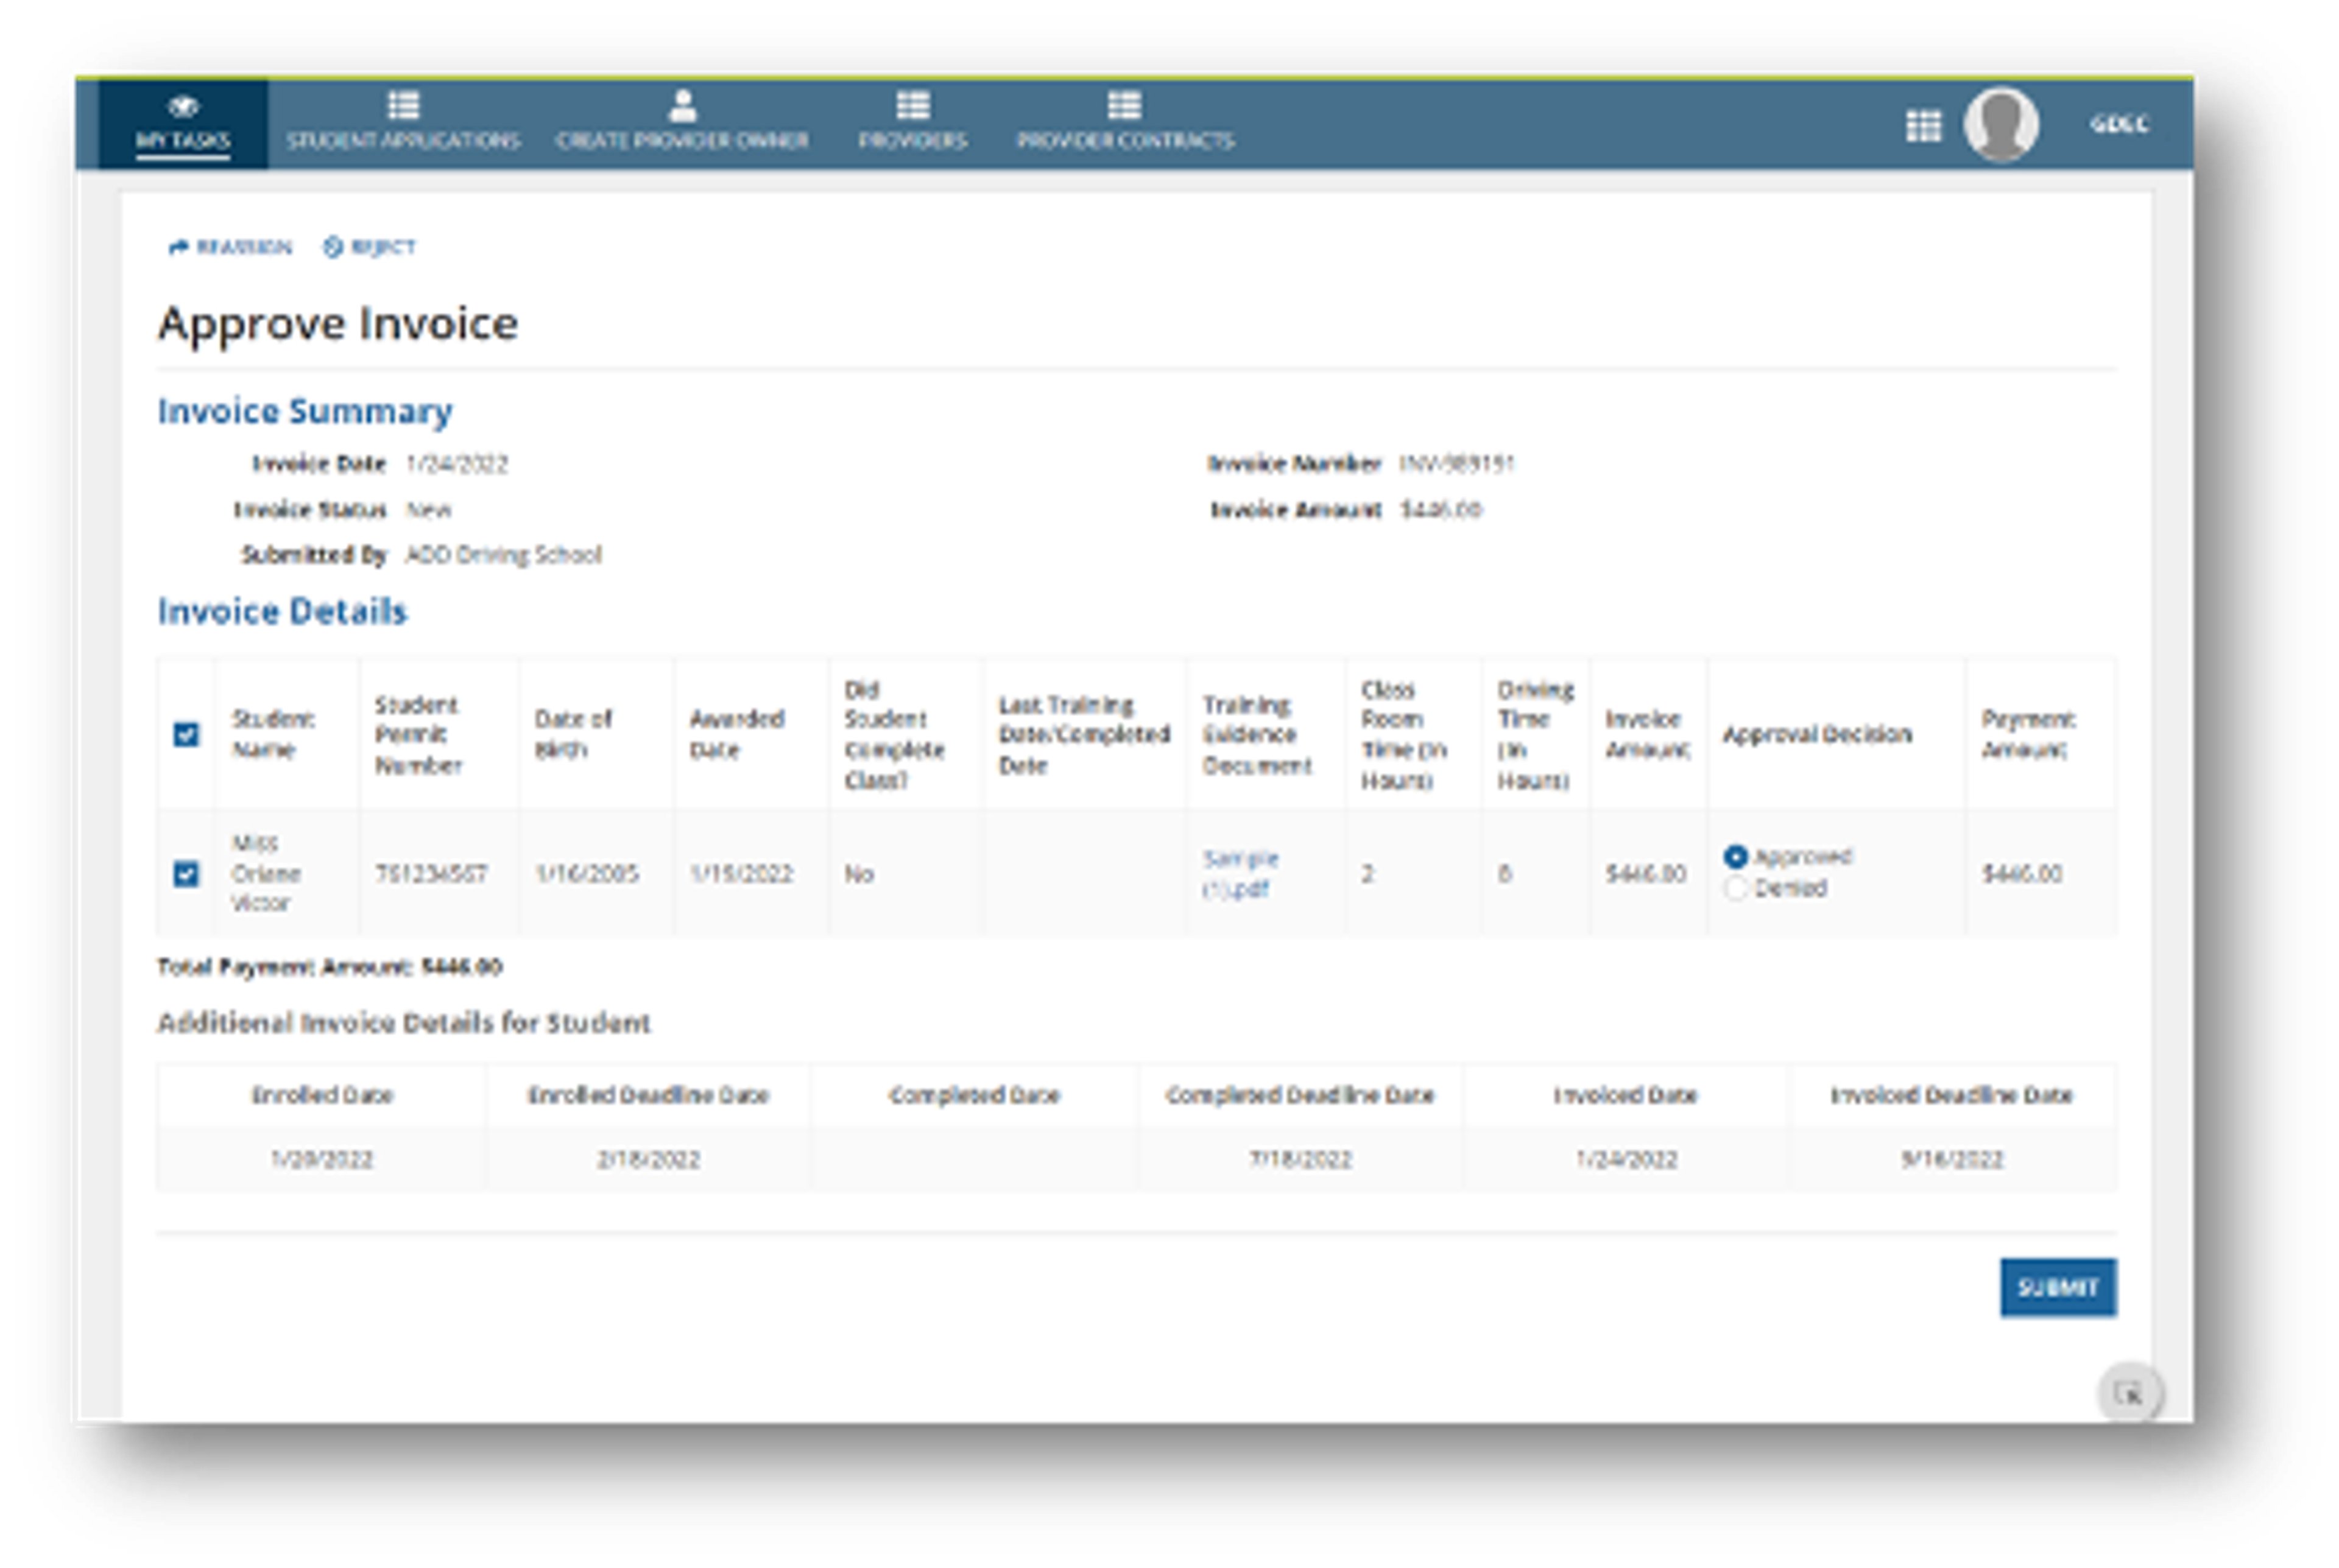Click the Enrolled Date column header
2339x1568 pixels.
[322, 1095]
